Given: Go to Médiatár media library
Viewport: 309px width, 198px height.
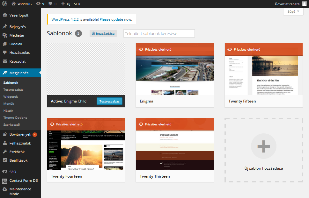Looking at the screenshot, I should pos(17,35).
